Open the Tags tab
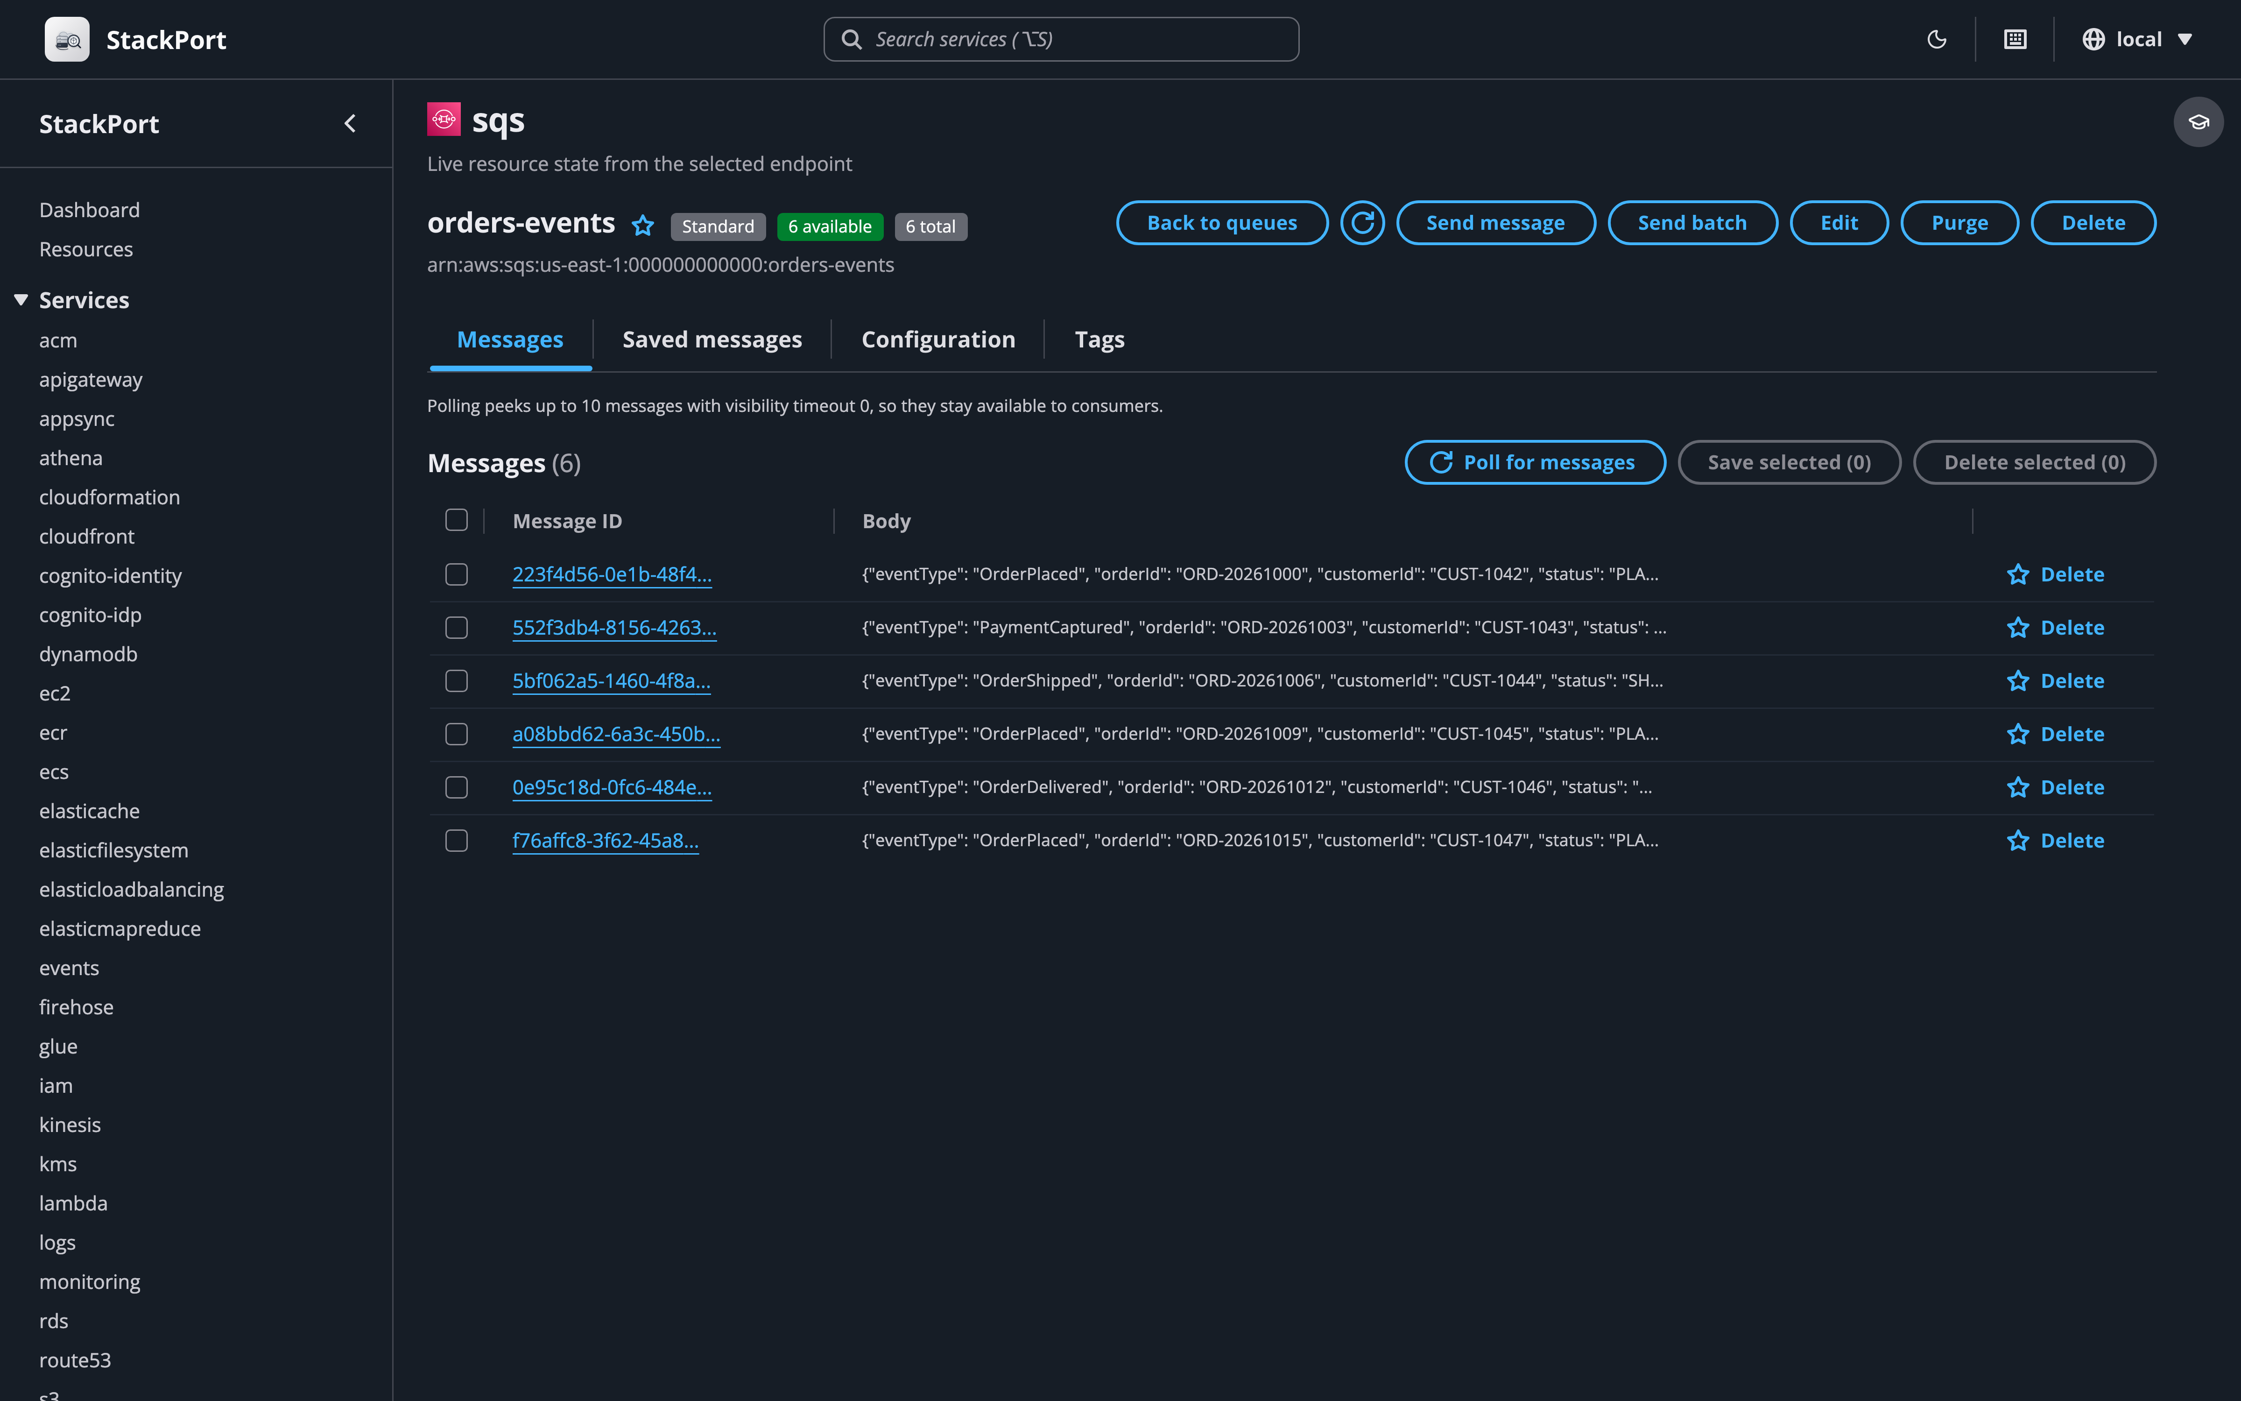Screen dimensions: 2241x1401 tap(1099, 339)
